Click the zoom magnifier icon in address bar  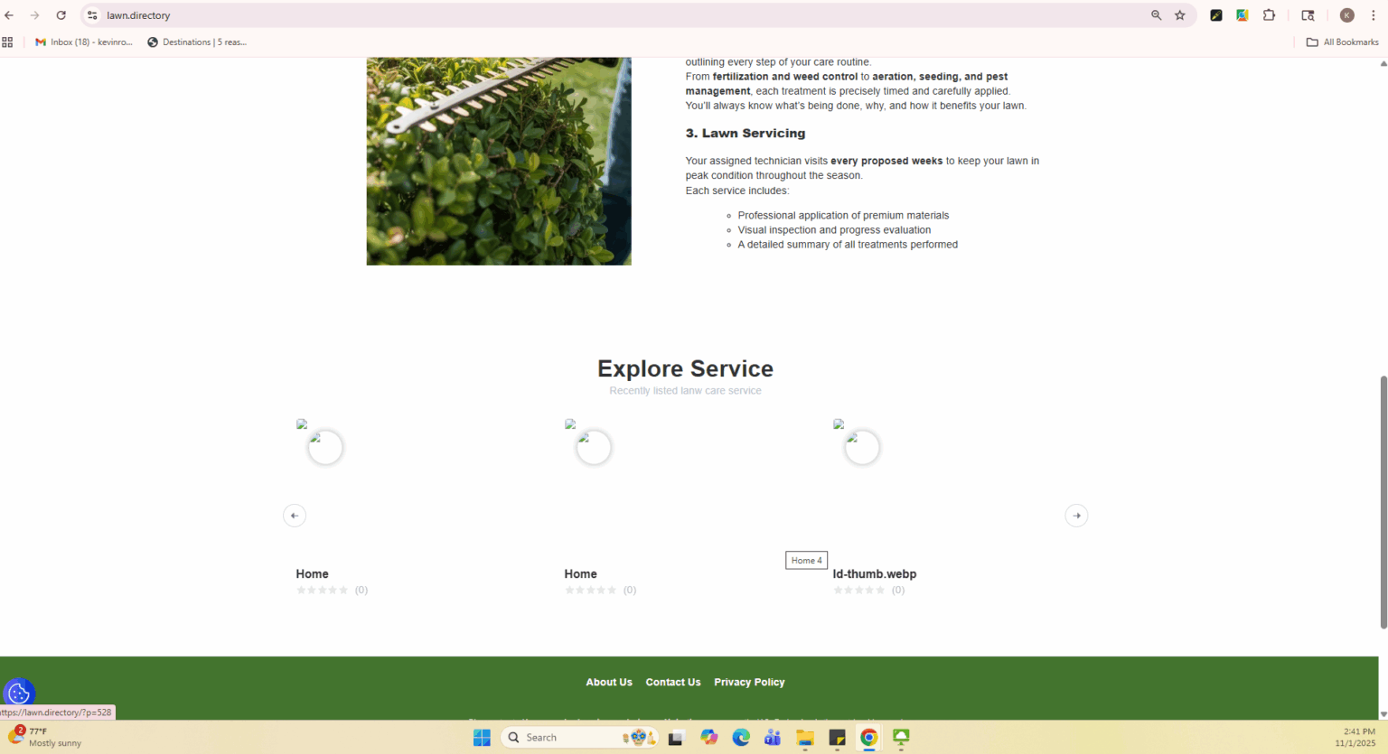point(1156,15)
